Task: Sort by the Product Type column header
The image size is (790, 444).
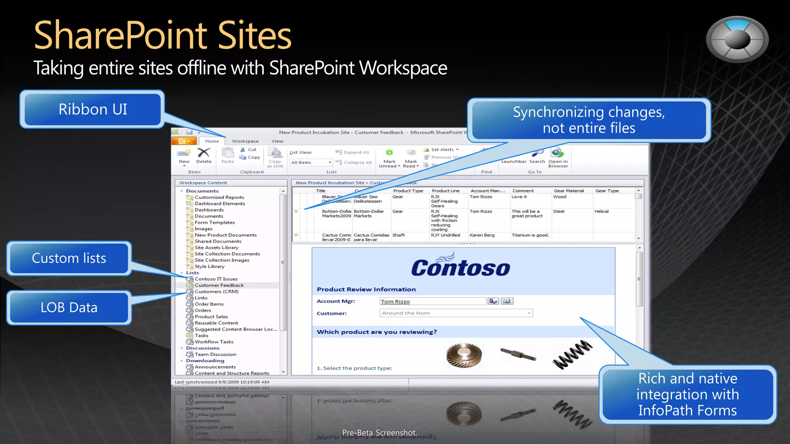Action: click(x=408, y=191)
